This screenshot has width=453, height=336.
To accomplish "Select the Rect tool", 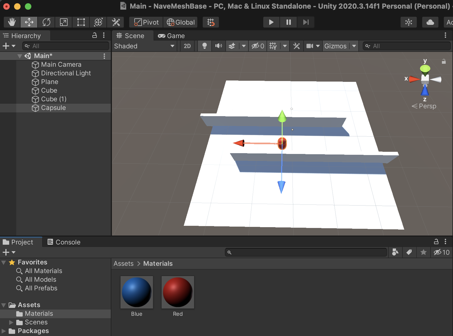I will click(81, 22).
